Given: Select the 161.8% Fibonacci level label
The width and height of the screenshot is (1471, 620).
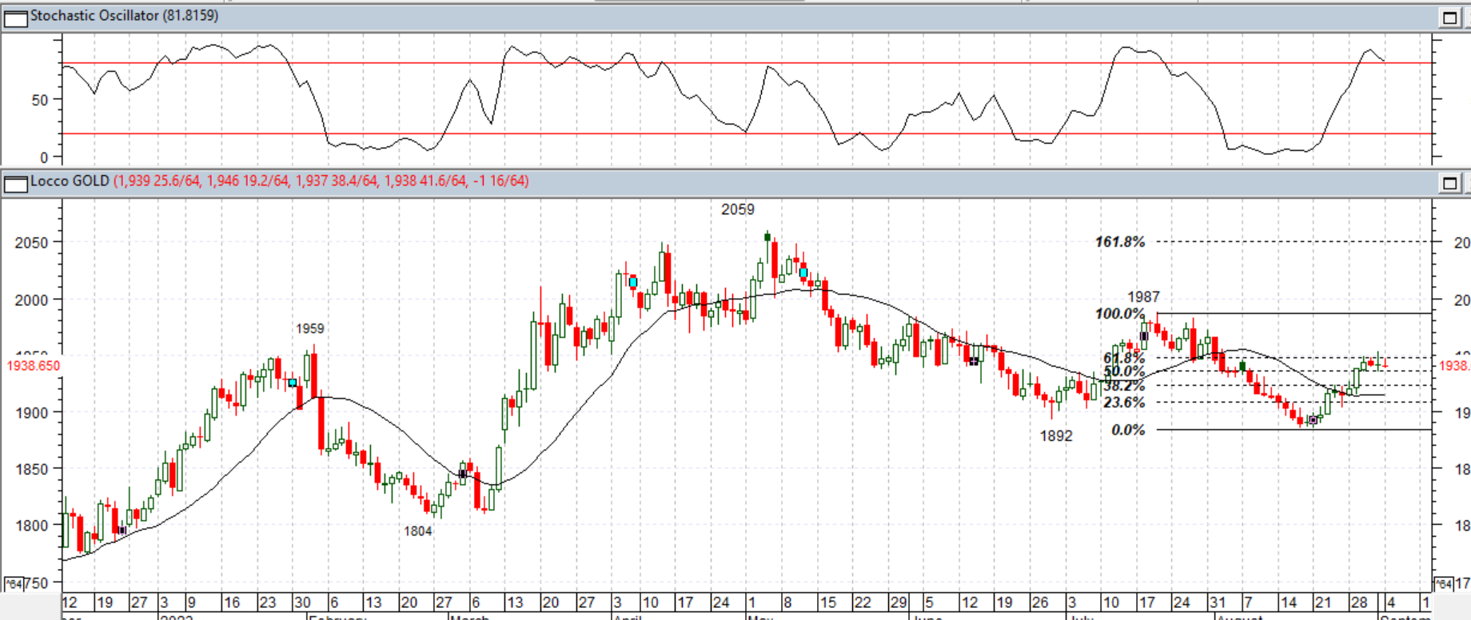Looking at the screenshot, I should [x=1120, y=241].
